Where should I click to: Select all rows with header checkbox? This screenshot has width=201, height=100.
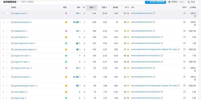[7, 7]
